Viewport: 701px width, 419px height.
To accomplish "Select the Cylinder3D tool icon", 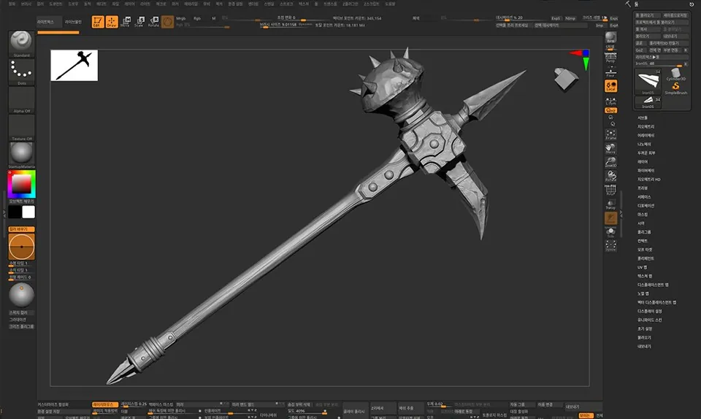I will click(676, 74).
